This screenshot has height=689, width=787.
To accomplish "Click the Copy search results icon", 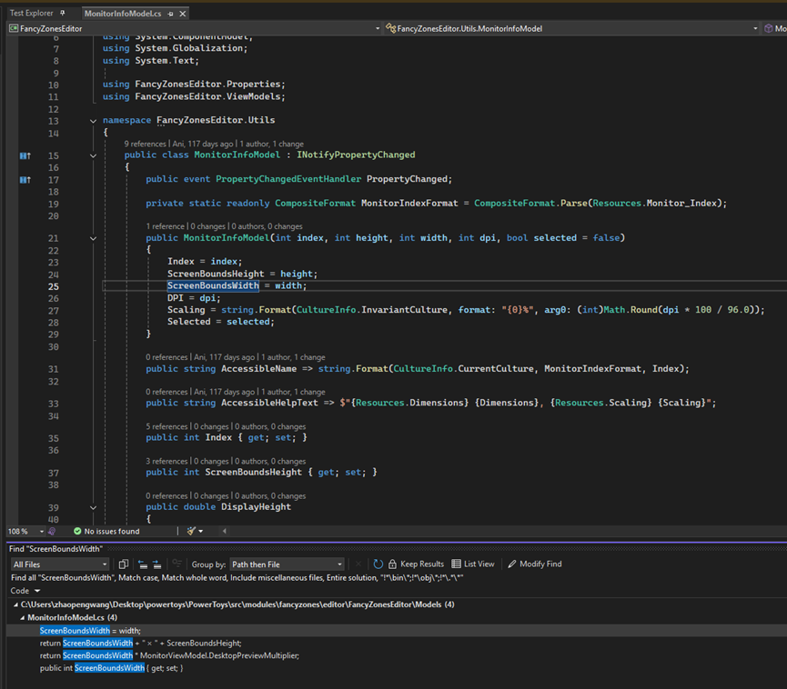I will point(122,564).
